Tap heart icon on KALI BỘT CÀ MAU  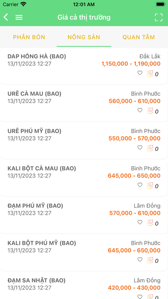140,185
